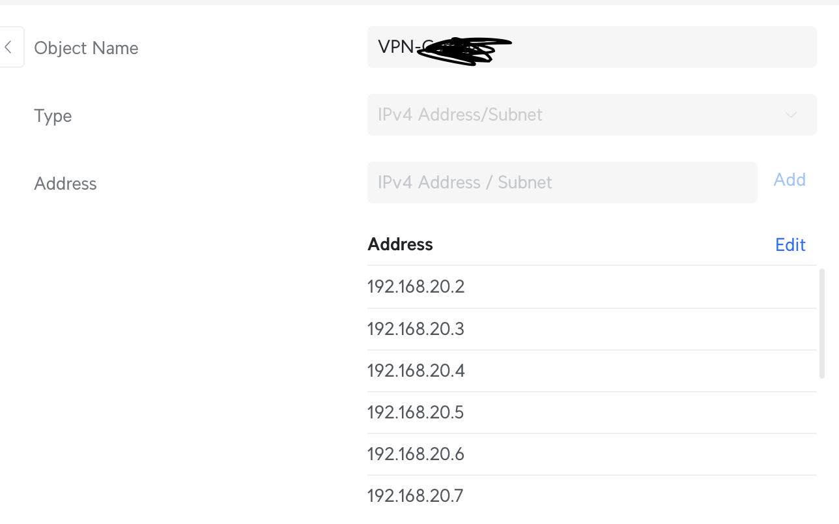This screenshot has height=524, width=839.
Task: Select address 192.168.20.5 row
Action: pyautogui.click(x=591, y=413)
